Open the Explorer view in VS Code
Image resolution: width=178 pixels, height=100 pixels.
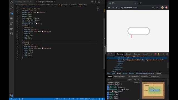(x=11, y=2)
